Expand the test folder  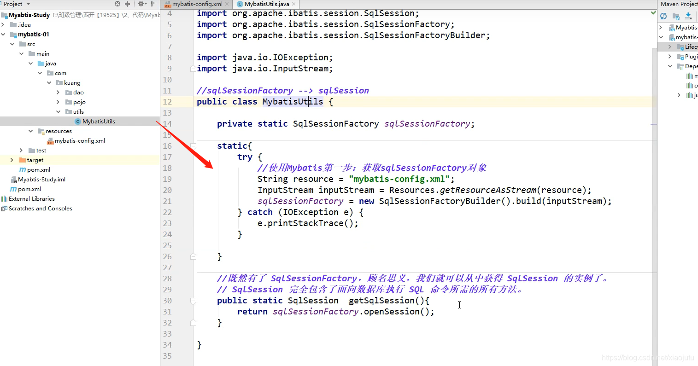[x=21, y=151]
